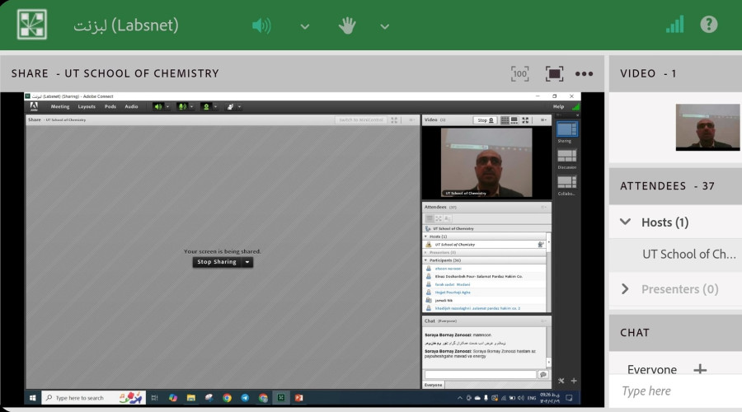This screenshot has height=412, width=742.
Task: Open the speaker options dropdown arrow
Action: (305, 26)
